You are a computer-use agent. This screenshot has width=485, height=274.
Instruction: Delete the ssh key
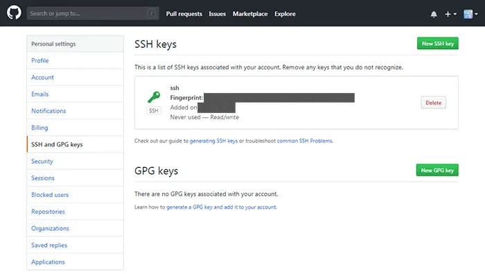click(433, 103)
